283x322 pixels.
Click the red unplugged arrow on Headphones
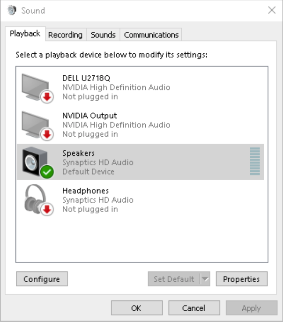(x=47, y=209)
